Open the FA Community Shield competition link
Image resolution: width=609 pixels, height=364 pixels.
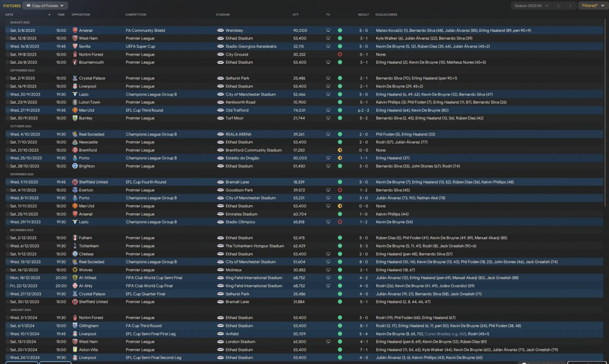pyautogui.click(x=146, y=30)
